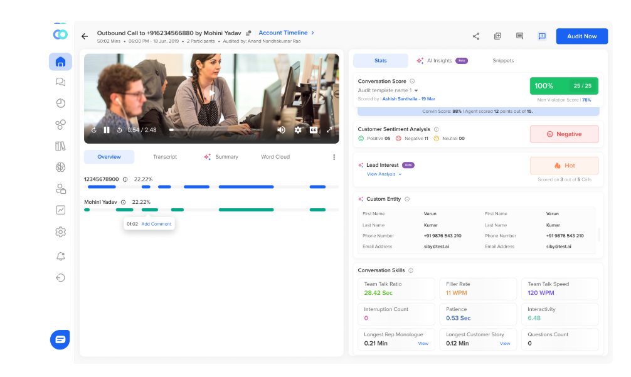
Task: Expand the View Analysis section
Action: (384, 174)
